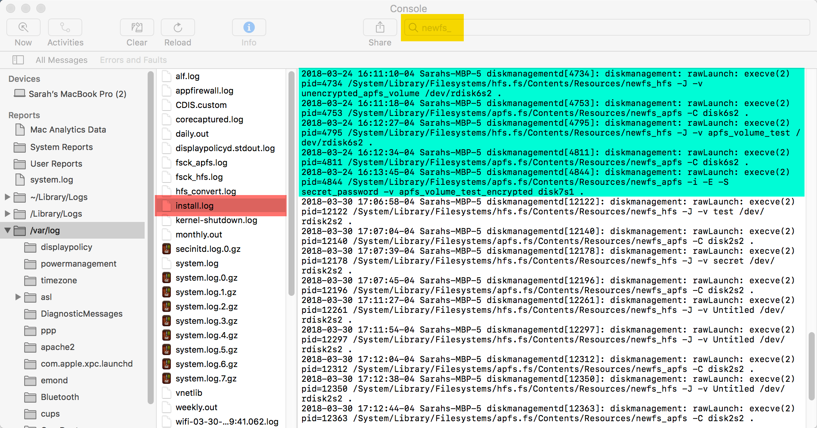The height and width of the screenshot is (428, 817).
Task: Expand the asl folder triangle
Action: [x=18, y=297]
